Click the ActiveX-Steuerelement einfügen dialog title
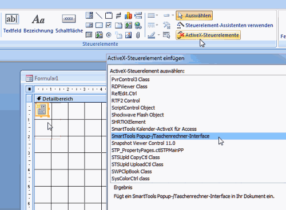 point(146,58)
